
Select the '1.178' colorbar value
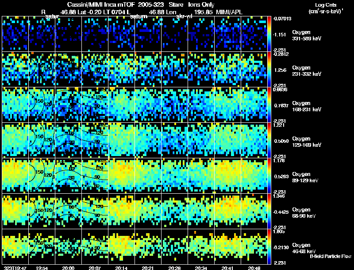279,160
